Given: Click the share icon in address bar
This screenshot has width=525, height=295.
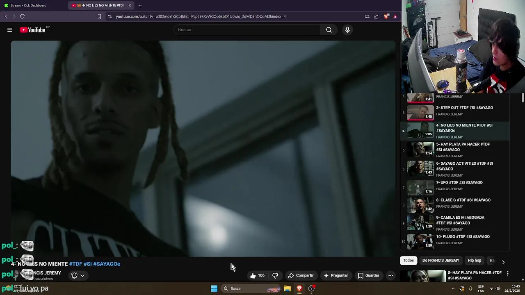Looking at the screenshot, I should tap(376, 16).
